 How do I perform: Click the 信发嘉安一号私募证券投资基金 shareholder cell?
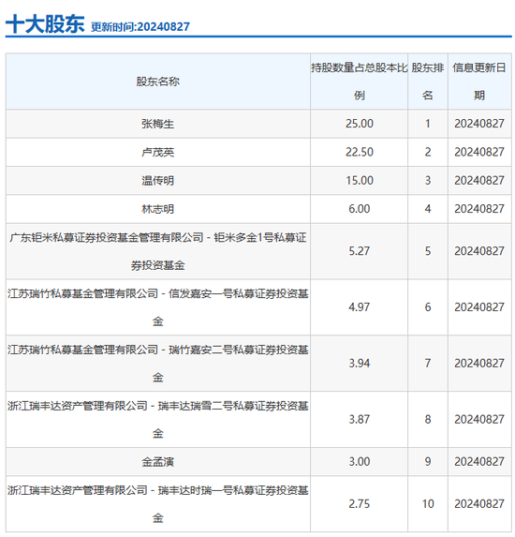[157, 307]
